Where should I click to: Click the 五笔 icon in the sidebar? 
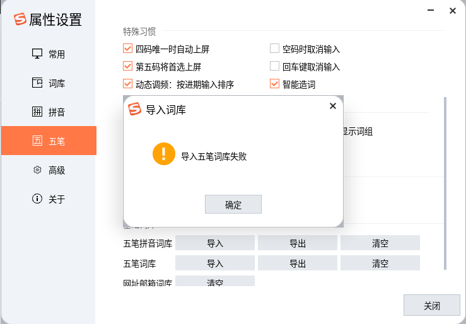[37, 141]
